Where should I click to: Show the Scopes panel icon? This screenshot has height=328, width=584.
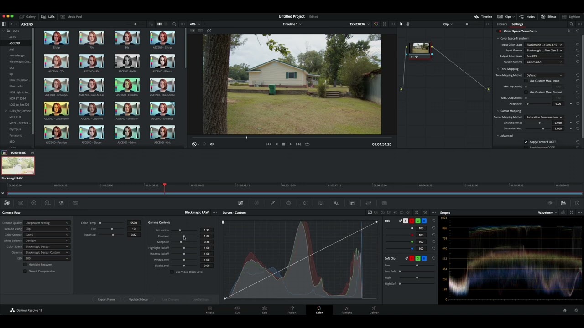point(563,203)
